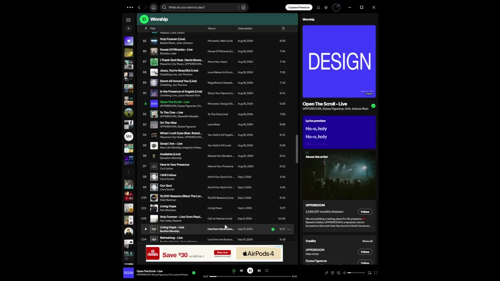The height and width of the screenshot is (281, 500).
Task: Select track Great I Am - Live
Action: (217, 146)
